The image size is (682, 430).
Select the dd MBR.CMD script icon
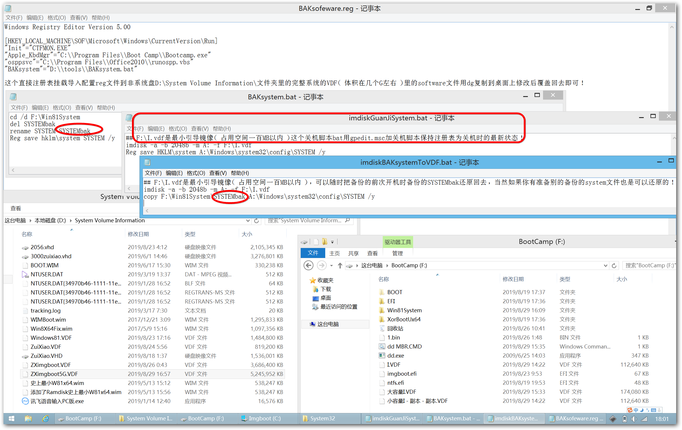[x=382, y=346]
